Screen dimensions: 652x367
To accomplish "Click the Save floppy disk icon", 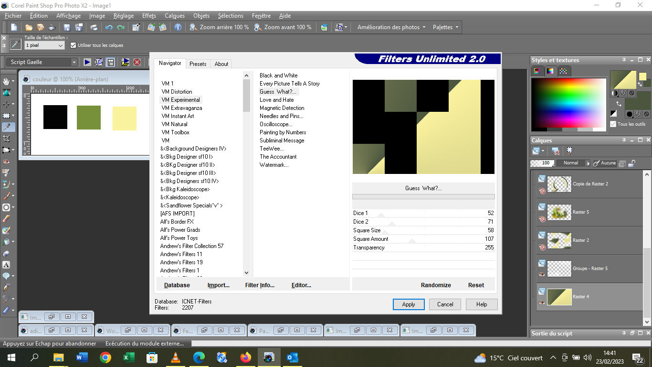I will click(x=67, y=27).
